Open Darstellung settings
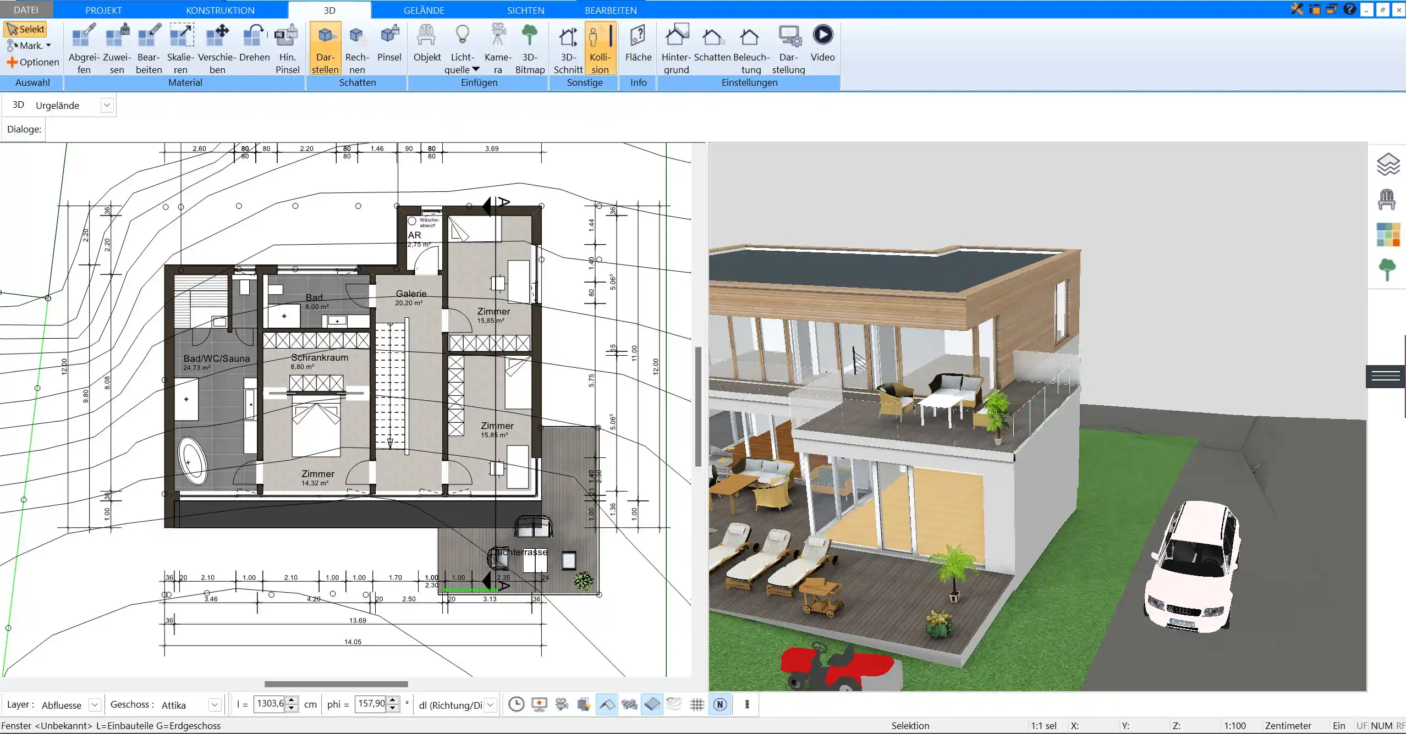The width and height of the screenshot is (1406, 734). 788,48
